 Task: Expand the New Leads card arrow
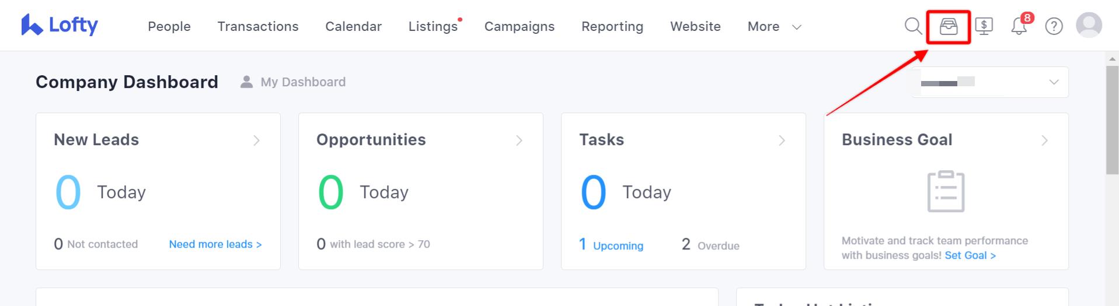(x=256, y=140)
